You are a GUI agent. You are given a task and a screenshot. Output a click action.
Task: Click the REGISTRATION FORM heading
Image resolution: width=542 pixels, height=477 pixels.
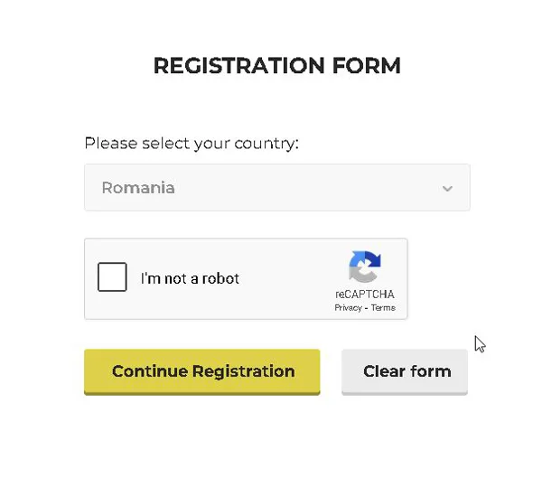coord(277,65)
